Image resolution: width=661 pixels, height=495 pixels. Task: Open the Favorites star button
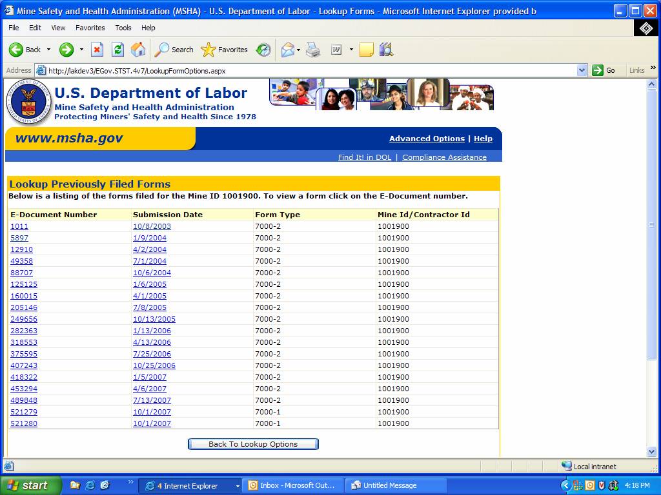224,50
